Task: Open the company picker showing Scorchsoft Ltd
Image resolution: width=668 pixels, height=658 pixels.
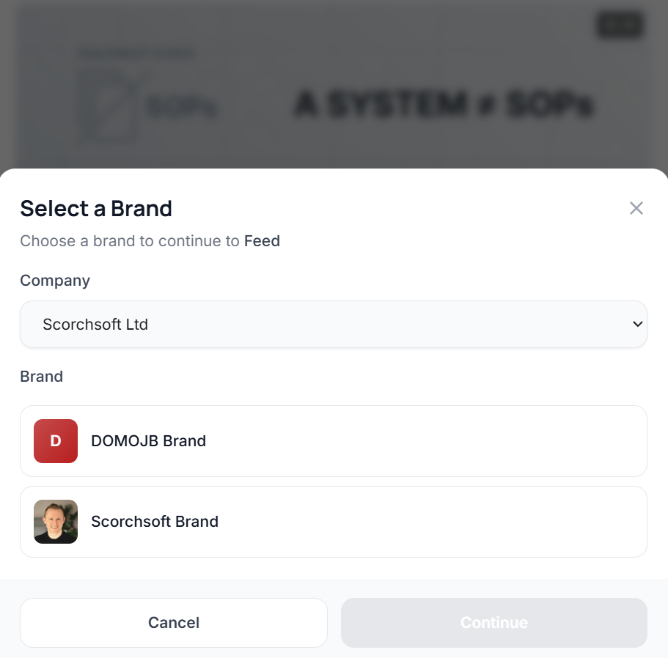Action: click(334, 324)
